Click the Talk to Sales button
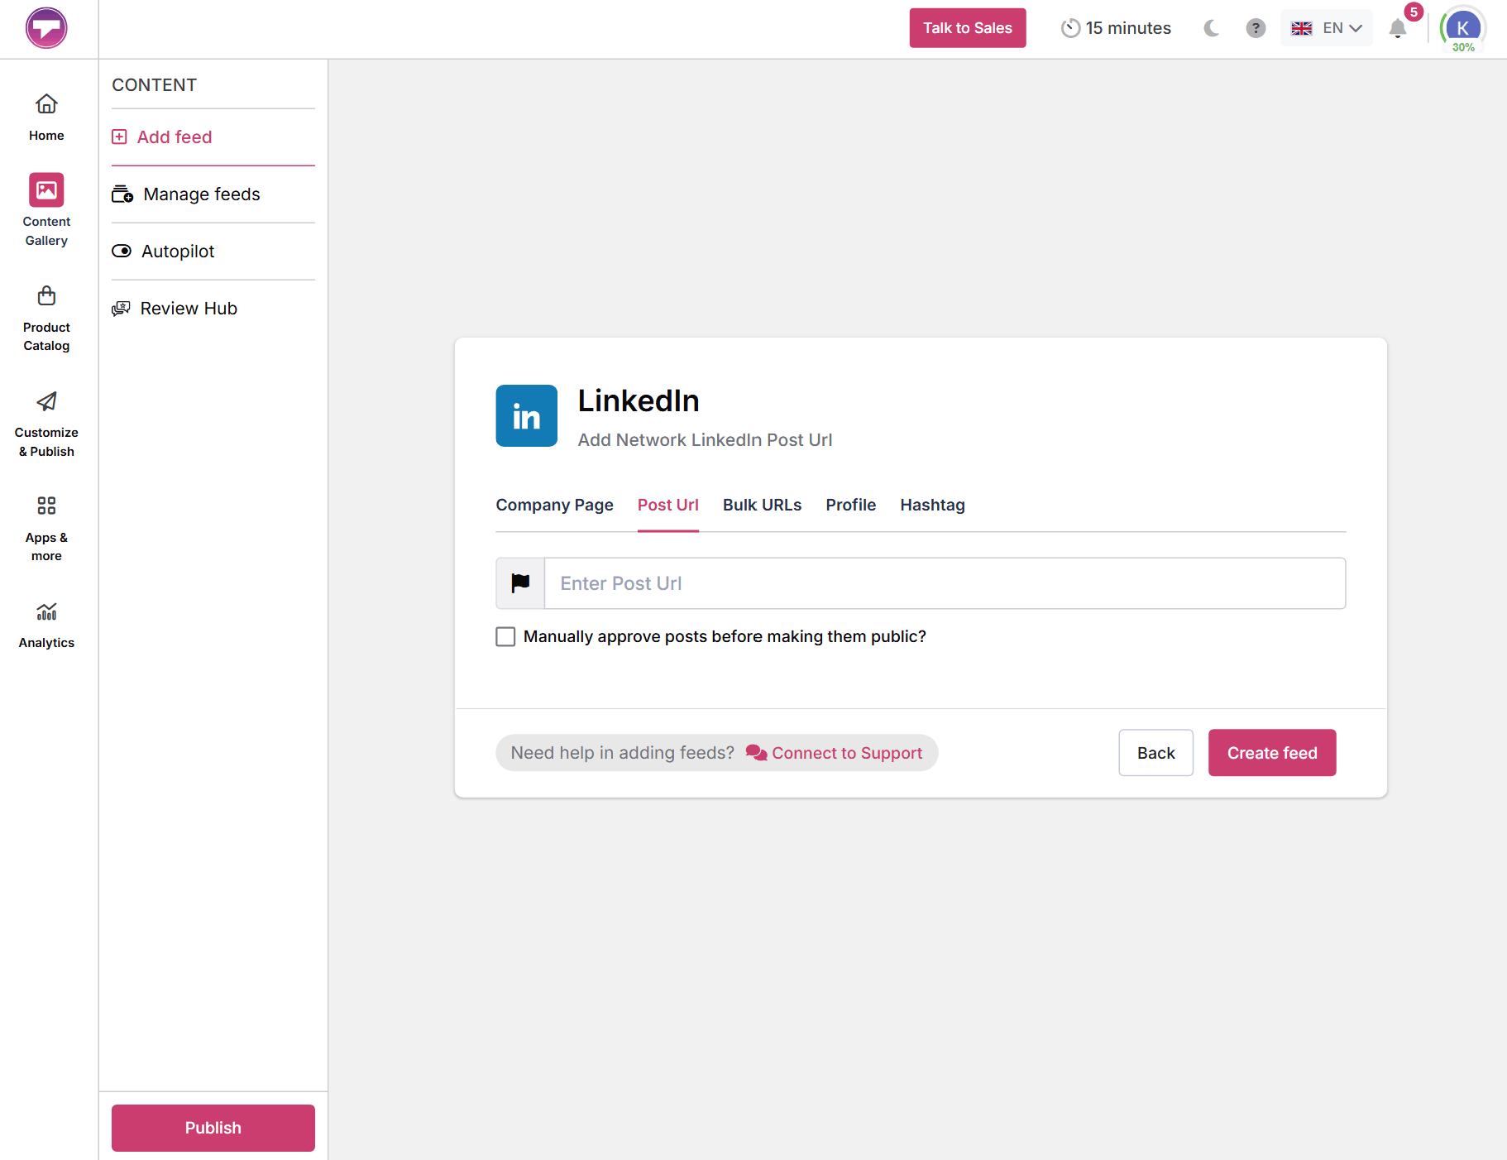The width and height of the screenshot is (1507, 1160). point(968,28)
